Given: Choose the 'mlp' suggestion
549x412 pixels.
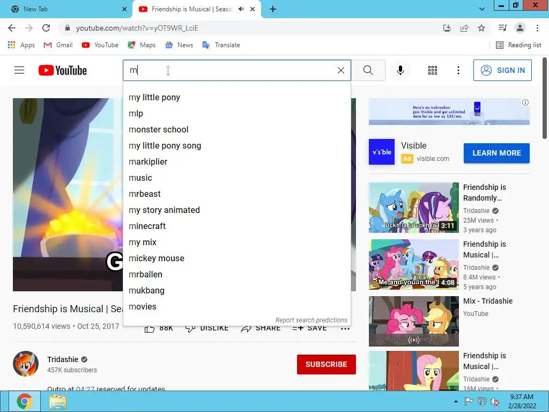Looking at the screenshot, I should (237, 114).
